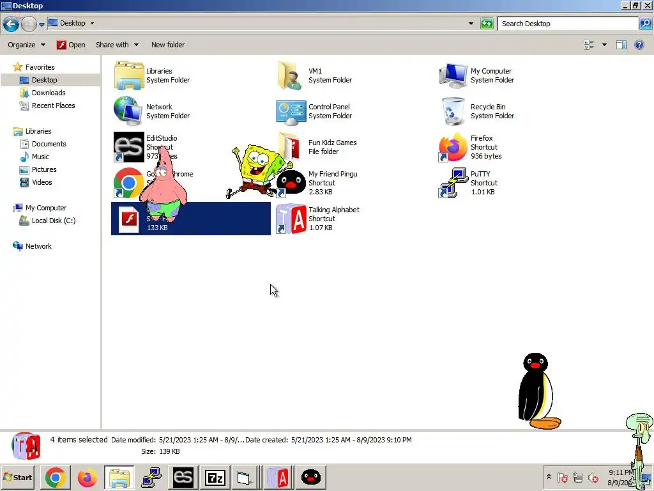
Task: Select Local Disk (C:) in the sidebar
Action: [x=47, y=221]
